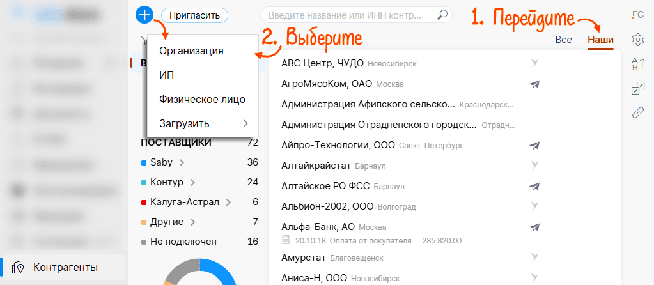Click the plane icon for Алтайское РО ФСС
The width and height of the screenshot is (654, 285).
tap(534, 186)
